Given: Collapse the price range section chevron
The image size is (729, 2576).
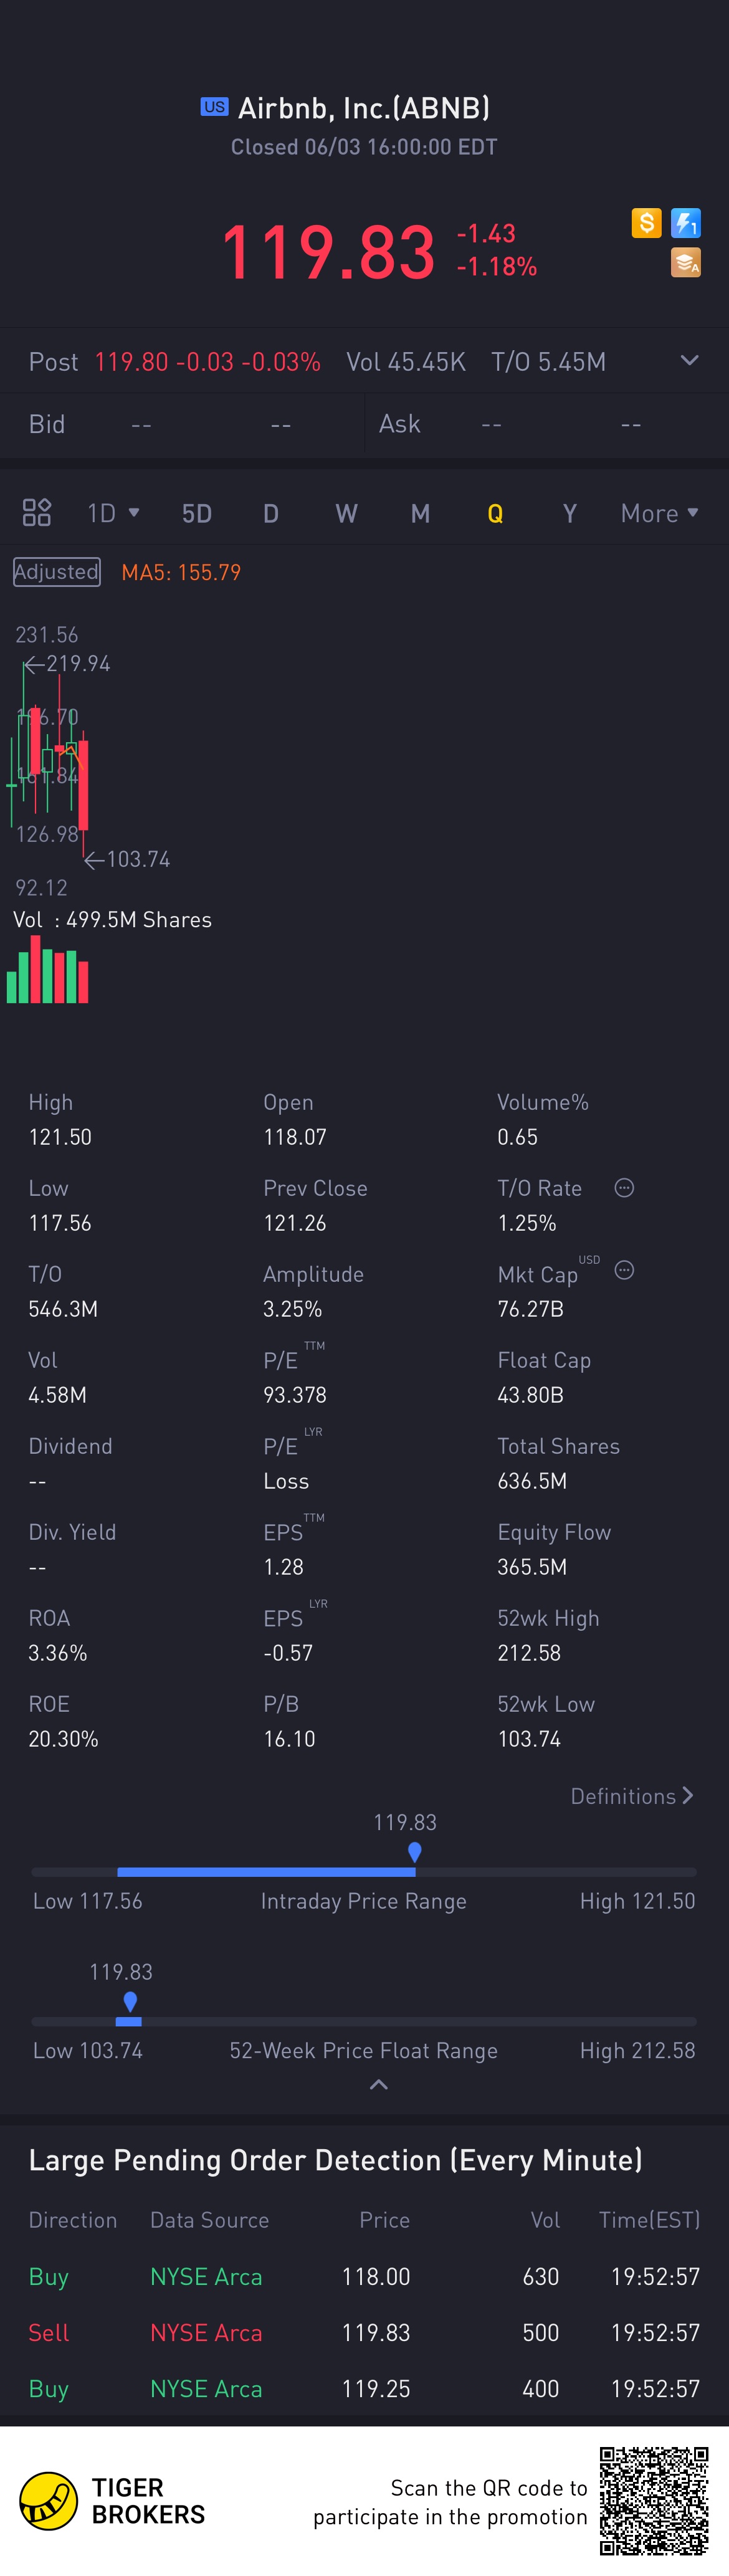Looking at the screenshot, I should point(378,2085).
